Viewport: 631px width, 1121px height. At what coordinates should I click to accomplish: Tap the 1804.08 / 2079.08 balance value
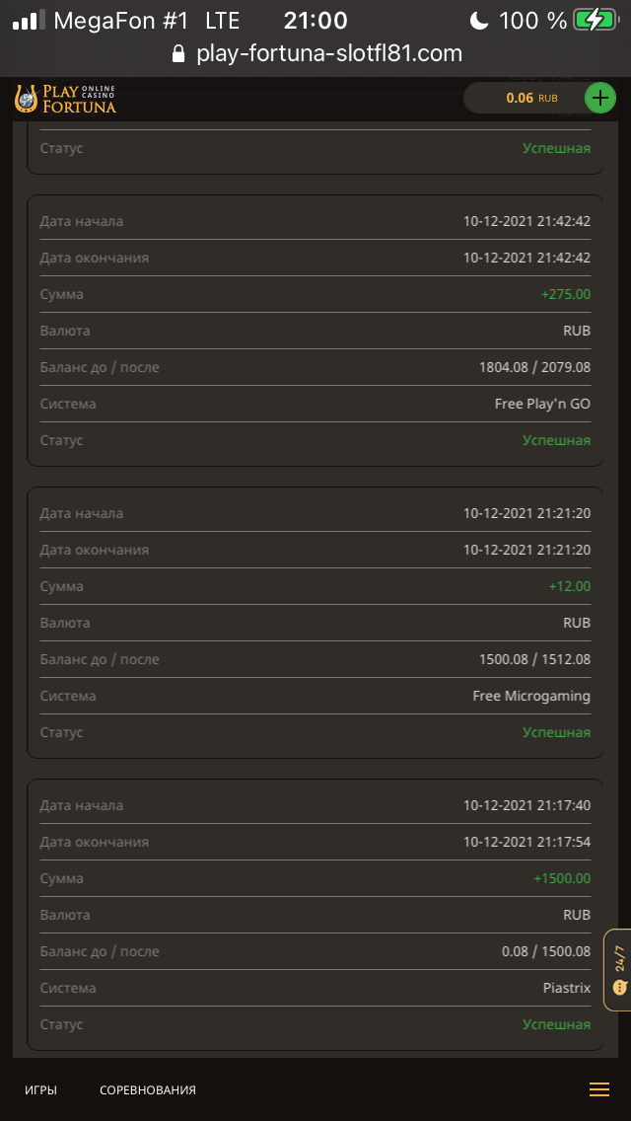(x=534, y=367)
